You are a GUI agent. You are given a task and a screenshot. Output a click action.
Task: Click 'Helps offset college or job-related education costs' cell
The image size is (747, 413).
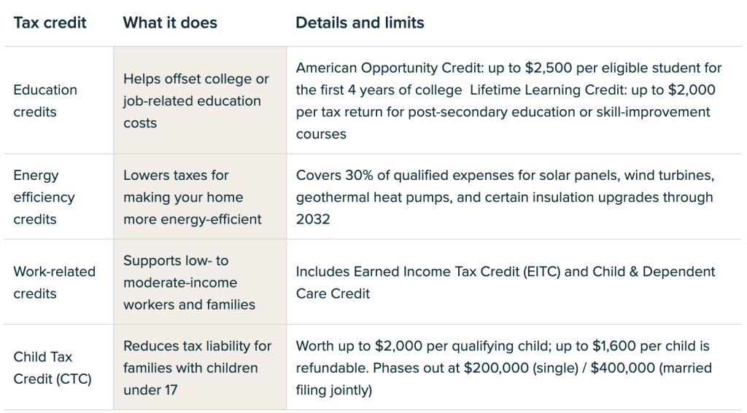196,101
